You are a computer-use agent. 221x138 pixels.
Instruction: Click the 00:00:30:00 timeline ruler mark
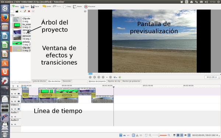pyautogui.click(x=67, y=85)
